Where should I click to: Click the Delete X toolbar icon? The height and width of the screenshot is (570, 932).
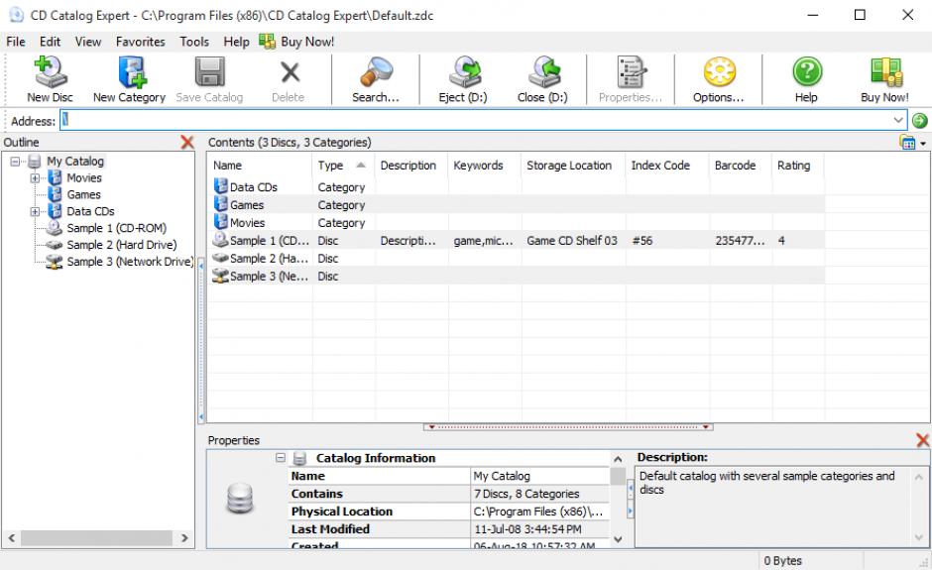pyautogui.click(x=291, y=72)
